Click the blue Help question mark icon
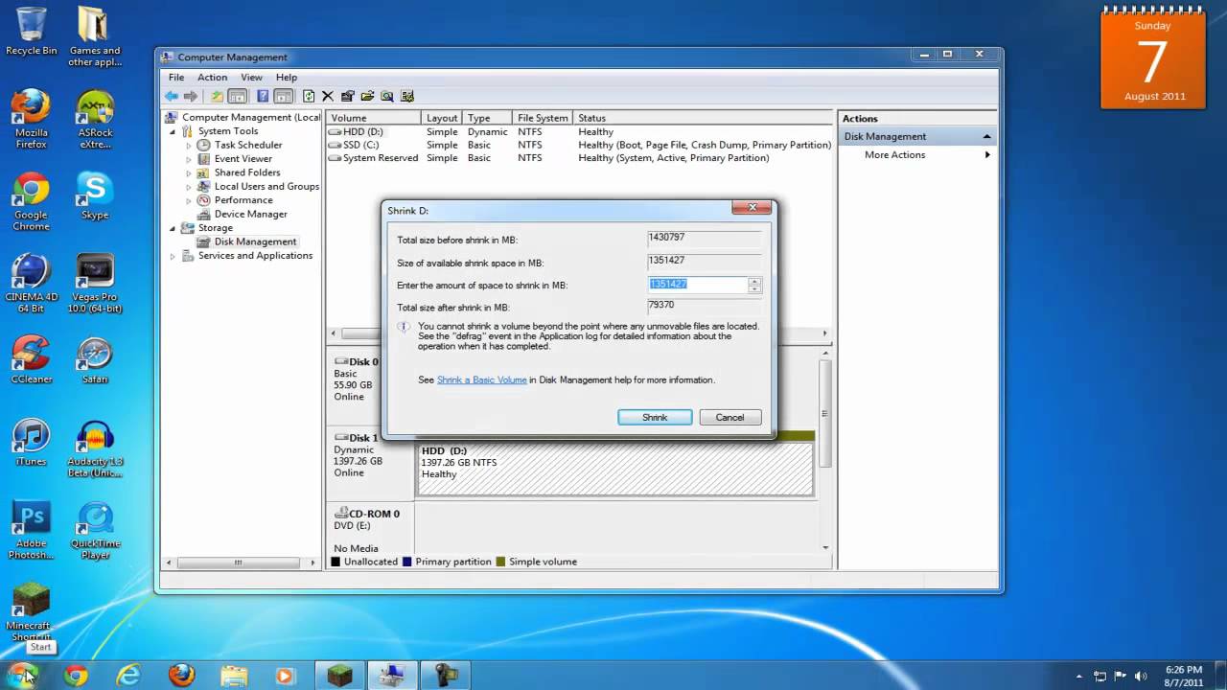This screenshot has height=690, width=1227. (263, 96)
